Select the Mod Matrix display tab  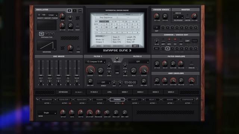118,46
